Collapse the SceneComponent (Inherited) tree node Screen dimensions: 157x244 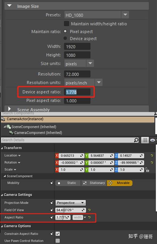coord(5,127)
